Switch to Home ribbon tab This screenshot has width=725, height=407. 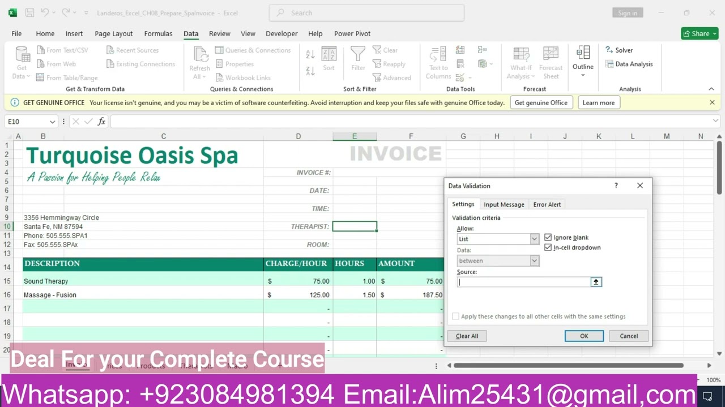point(45,33)
